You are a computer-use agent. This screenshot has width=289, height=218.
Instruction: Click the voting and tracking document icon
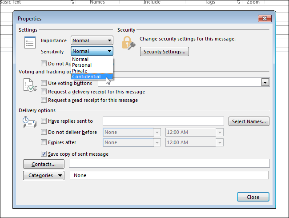tap(30, 85)
